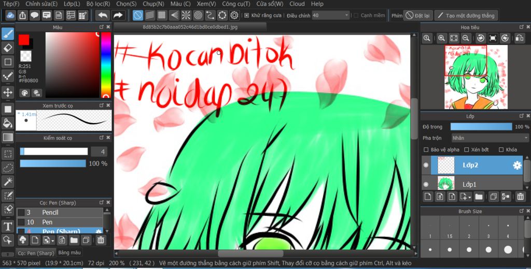Viewport: 531px width, 269px height.
Task: Click the red foreground color swatch
Action: click(x=24, y=39)
